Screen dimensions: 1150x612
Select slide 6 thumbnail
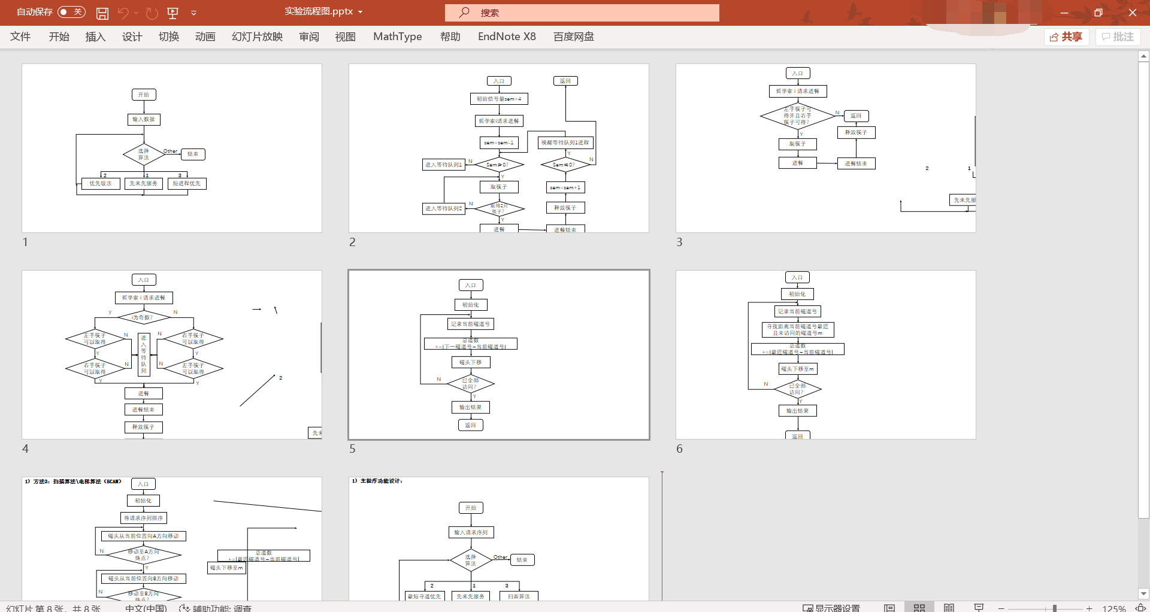click(825, 355)
